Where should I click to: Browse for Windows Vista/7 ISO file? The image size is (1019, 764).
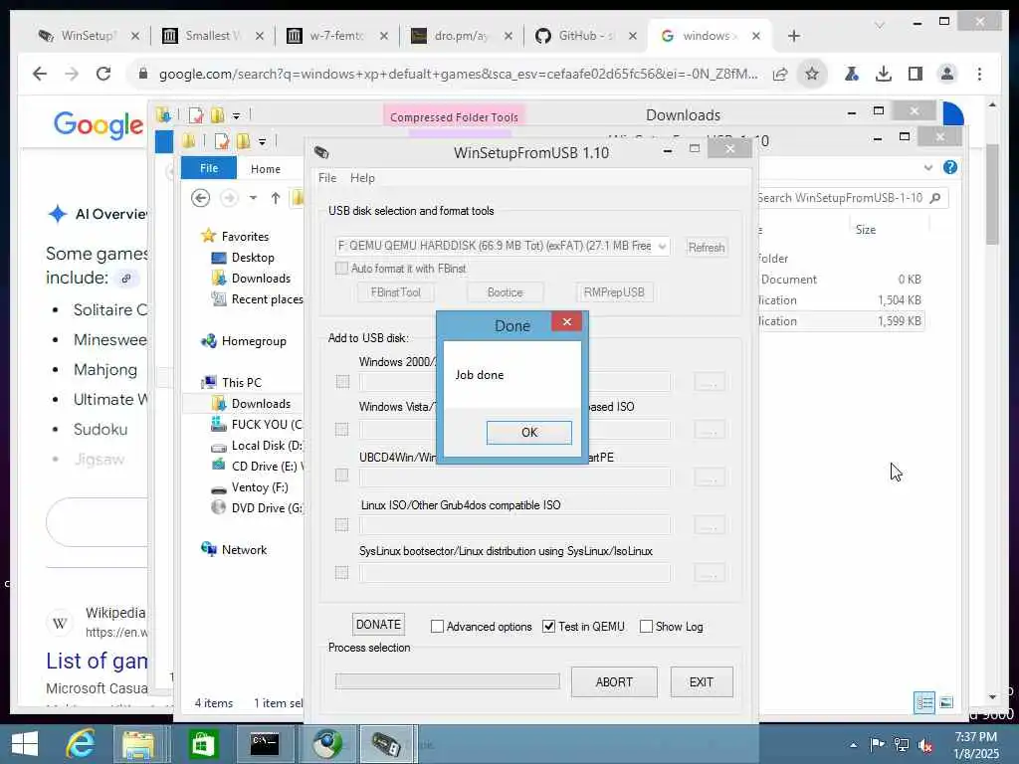709,430
